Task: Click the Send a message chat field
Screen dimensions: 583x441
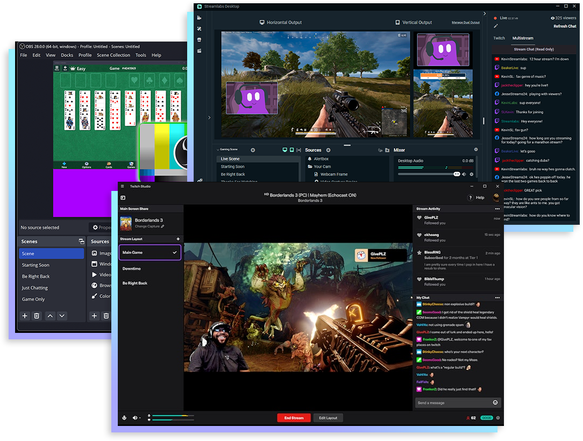Action: (x=458, y=403)
